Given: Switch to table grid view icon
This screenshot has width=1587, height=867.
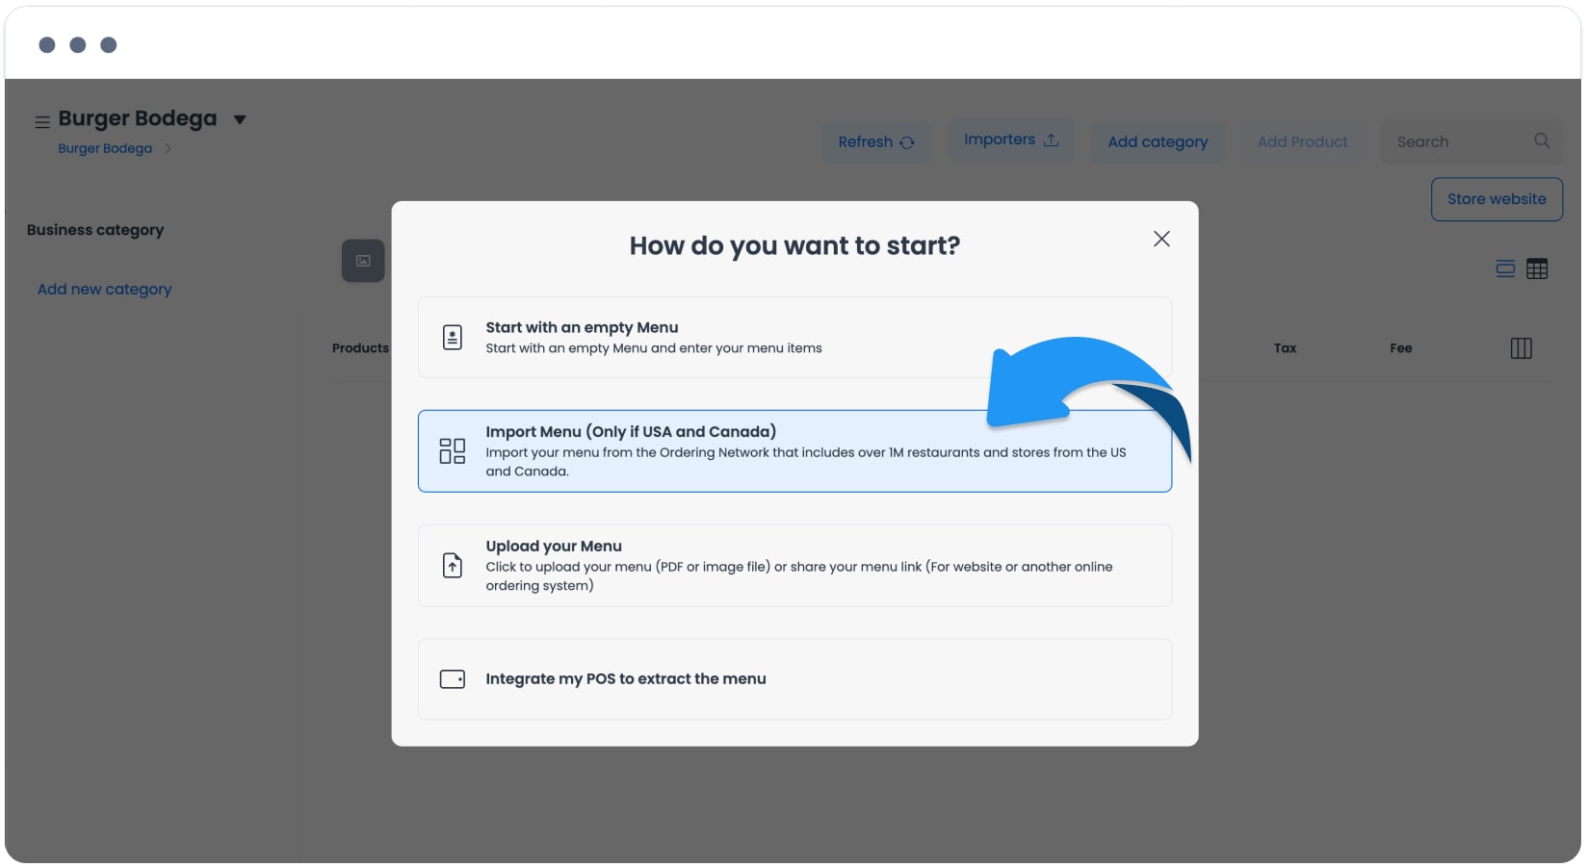Looking at the screenshot, I should tap(1537, 268).
